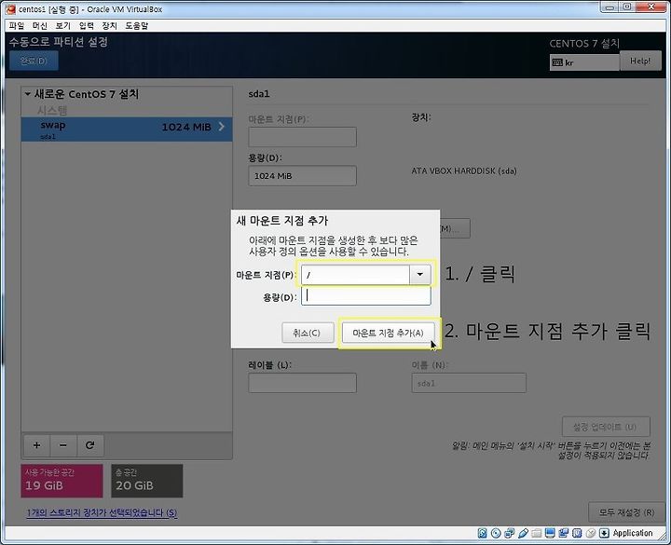Click the reload storage configuration icon
The width and height of the screenshot is (671, 545).
coord(89,445)
